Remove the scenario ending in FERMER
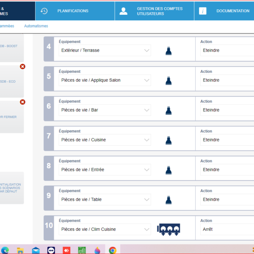254x254 pixels. tap(23, 102)
